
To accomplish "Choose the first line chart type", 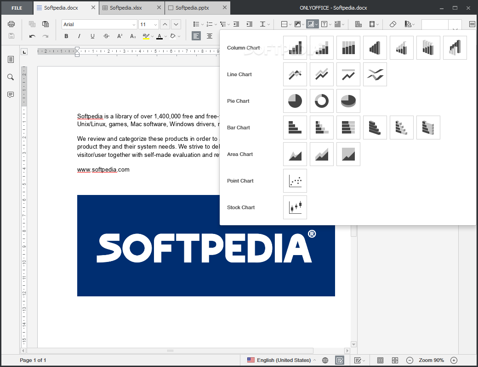I will (x=295, y=74).
